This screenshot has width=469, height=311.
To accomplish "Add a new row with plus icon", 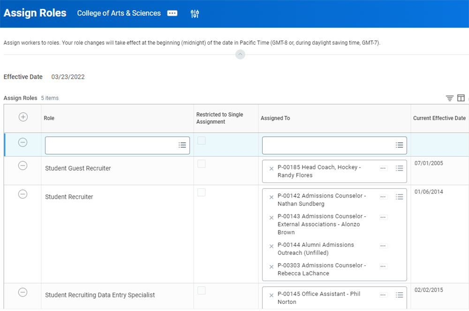I will pos(23,117).
